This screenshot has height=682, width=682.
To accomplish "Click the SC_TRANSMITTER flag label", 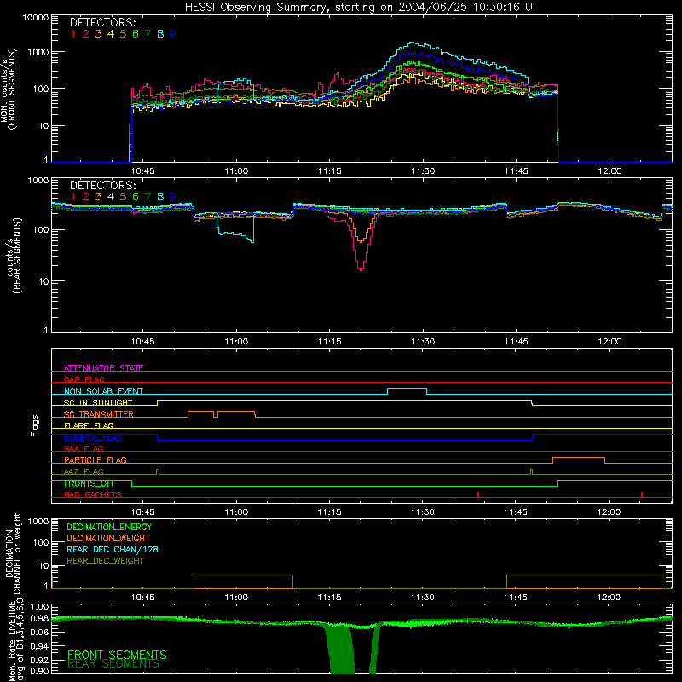I will 99,414.
